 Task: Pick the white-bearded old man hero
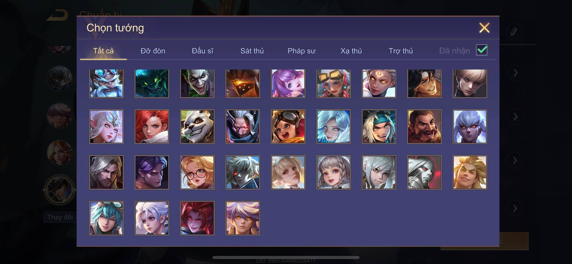click(106, 83)
